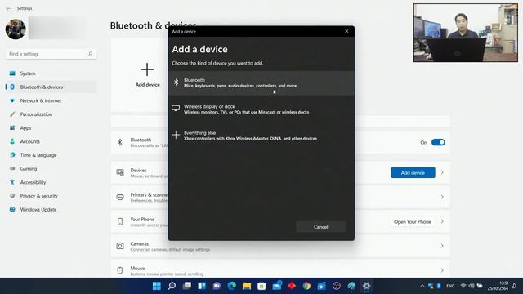Open Chat app in taskbar
Viewport: 523px width, 294px height.
(217, 286)
